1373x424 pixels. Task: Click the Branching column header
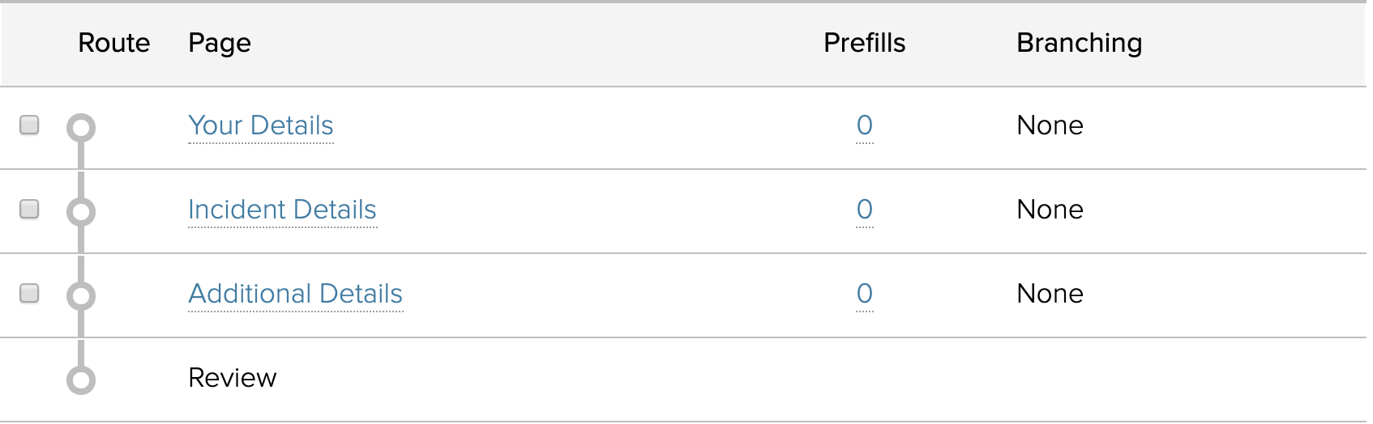coord(1079,43)
